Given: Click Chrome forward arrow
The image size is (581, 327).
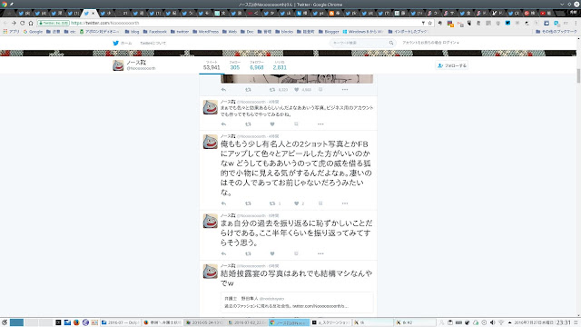Looking at the screenshot, I should pyautogui.click(x=14, y=23).
